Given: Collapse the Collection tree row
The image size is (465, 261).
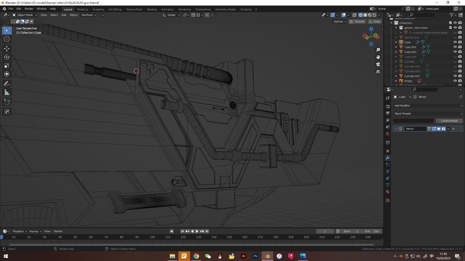Looking at the screenshot, I should 391,23.
